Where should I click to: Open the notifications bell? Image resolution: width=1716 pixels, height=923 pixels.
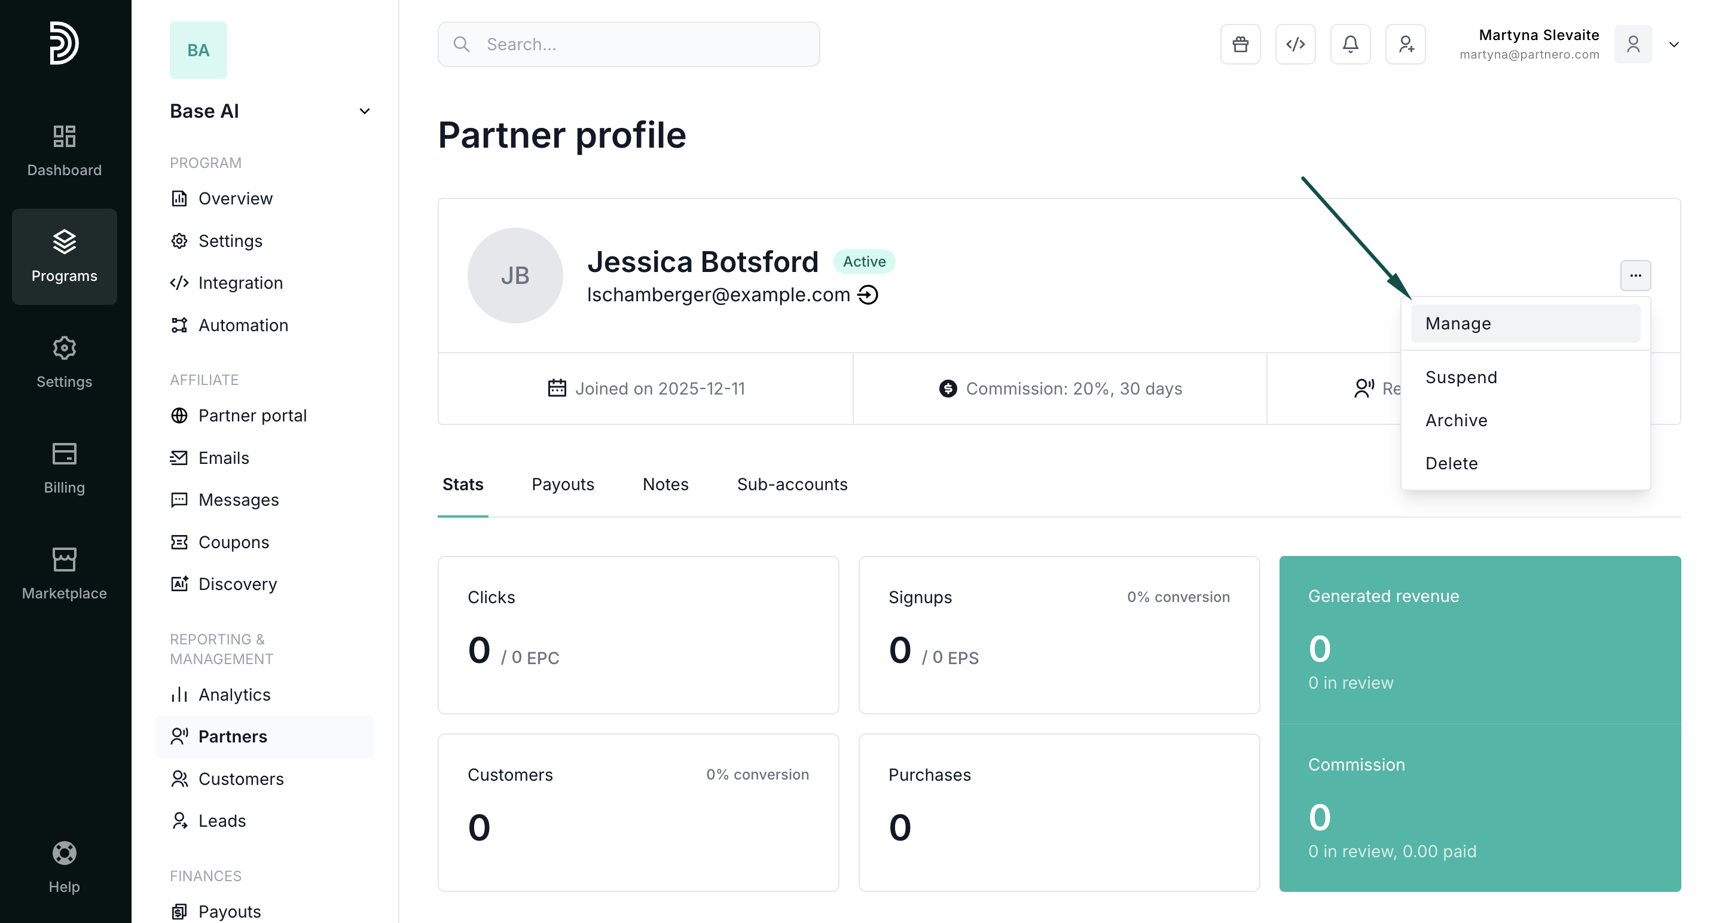[x=1349, y=45]
